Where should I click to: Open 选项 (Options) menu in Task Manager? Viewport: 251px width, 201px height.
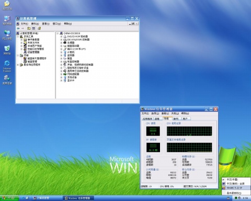[x=155, y=114]
